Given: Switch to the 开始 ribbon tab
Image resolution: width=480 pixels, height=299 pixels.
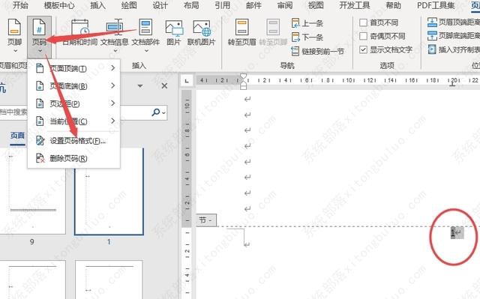Looking at the screenshot, I should (20, 5).
